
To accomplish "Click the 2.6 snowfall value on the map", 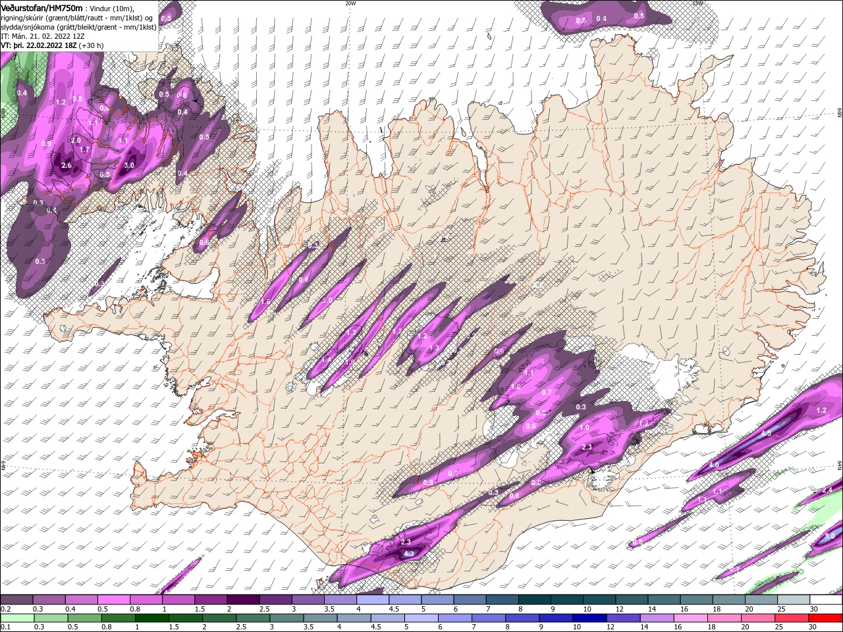I will pyautogui.click(x=67, y=165).
